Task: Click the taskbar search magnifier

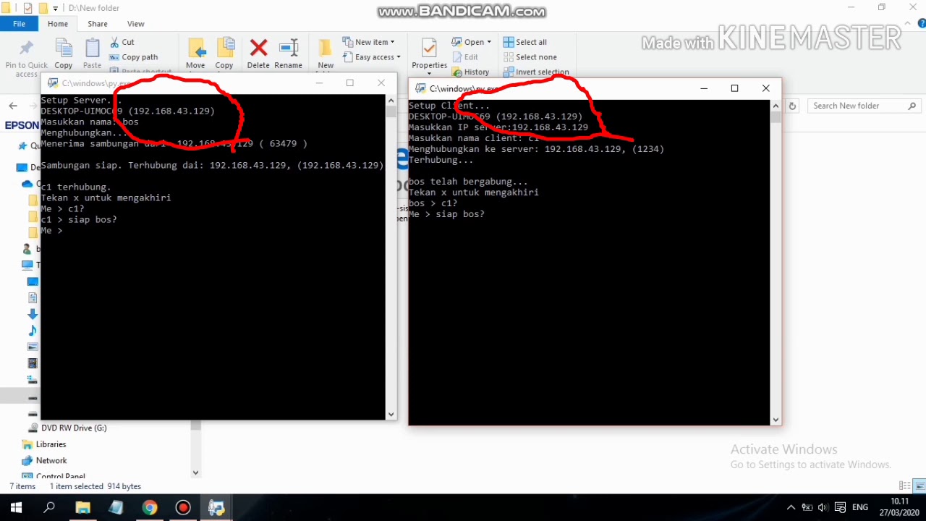Action: pyautogui.click(x=49, y=507)
